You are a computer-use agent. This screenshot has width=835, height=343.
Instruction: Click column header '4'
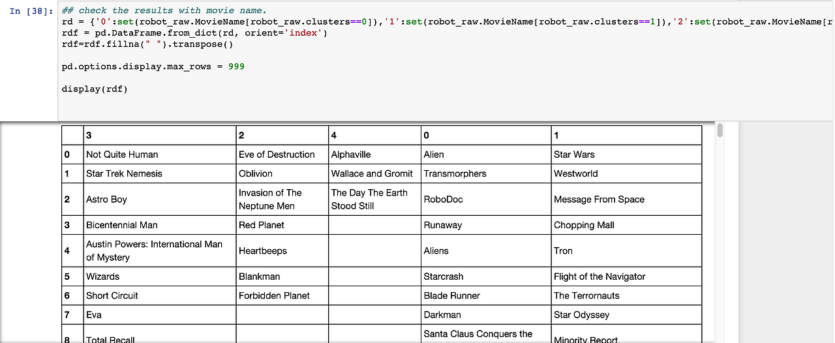click(x=375, y=135)
